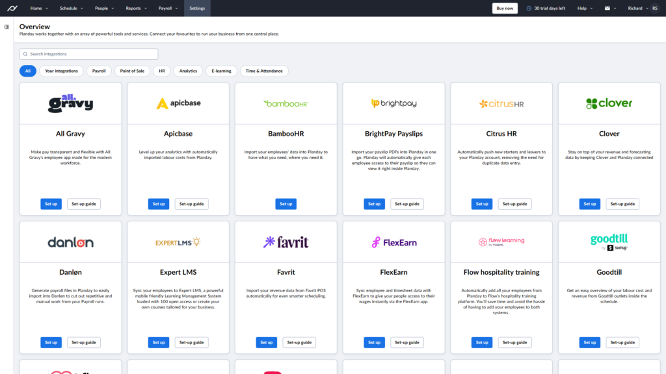The image size is (666, 374).
Task: Set up the BambooHR integration
Action: [x=286, y=204]
